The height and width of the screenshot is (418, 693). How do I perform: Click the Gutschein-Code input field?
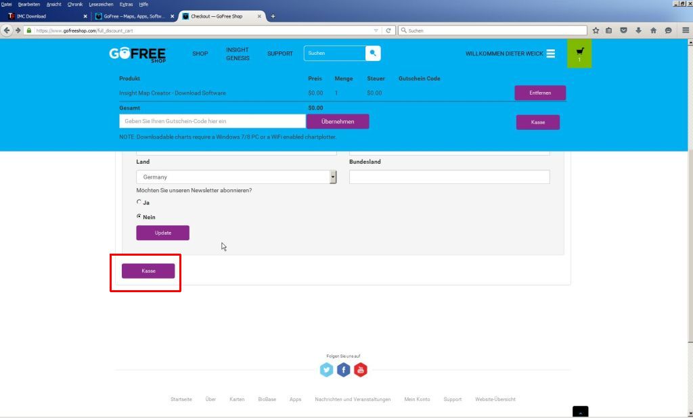(213, 121)
